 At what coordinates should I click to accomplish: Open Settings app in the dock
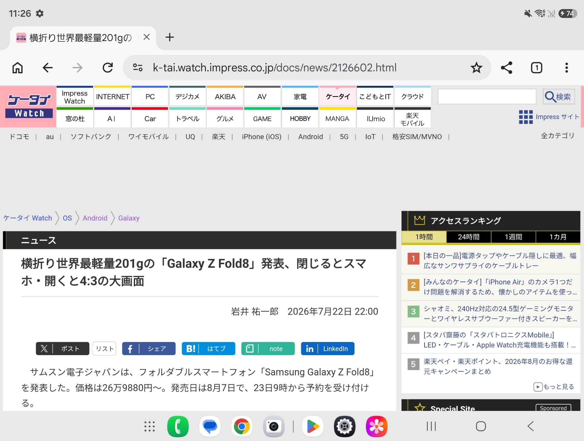(345, 426)
